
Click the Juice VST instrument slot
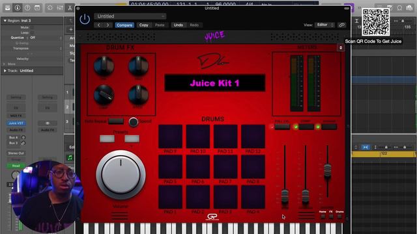[x=16, y=123]
